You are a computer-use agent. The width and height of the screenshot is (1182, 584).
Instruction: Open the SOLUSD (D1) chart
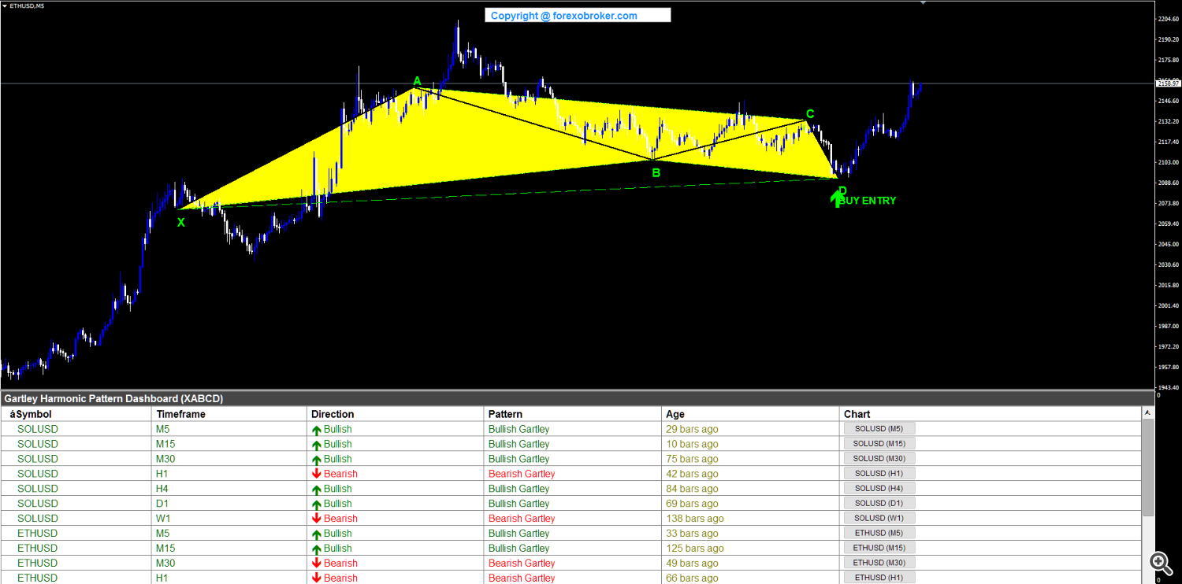point(879,503)
